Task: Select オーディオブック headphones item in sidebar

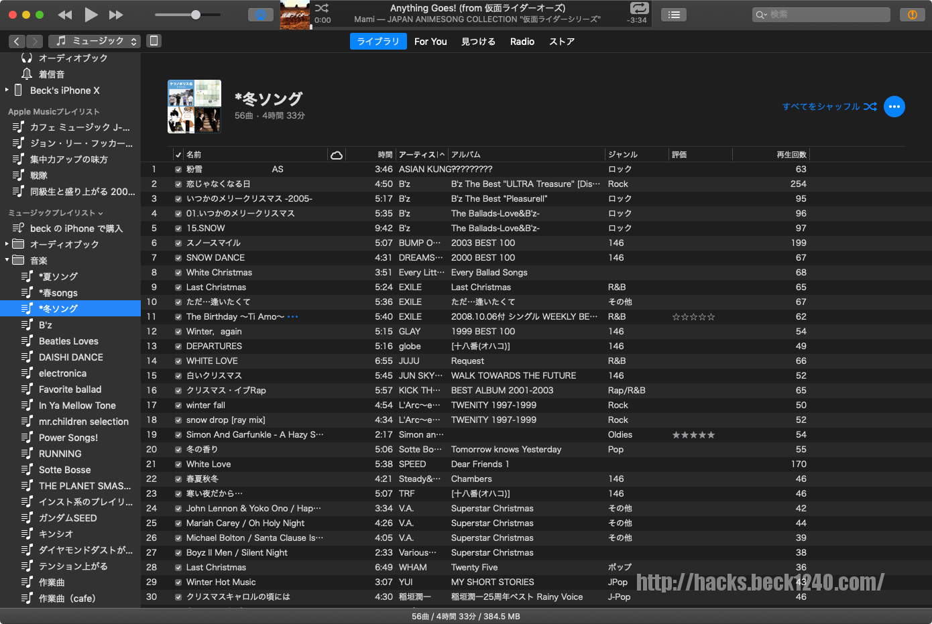Action: point(70,58)
